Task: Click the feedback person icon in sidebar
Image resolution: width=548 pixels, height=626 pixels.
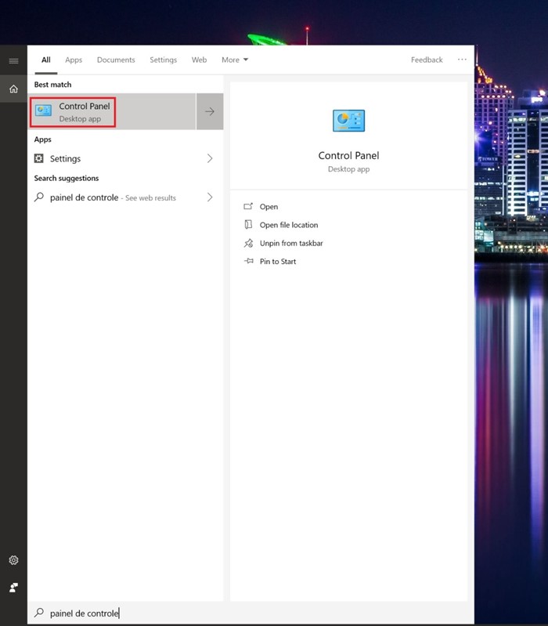Action: [x=13, y=588]
